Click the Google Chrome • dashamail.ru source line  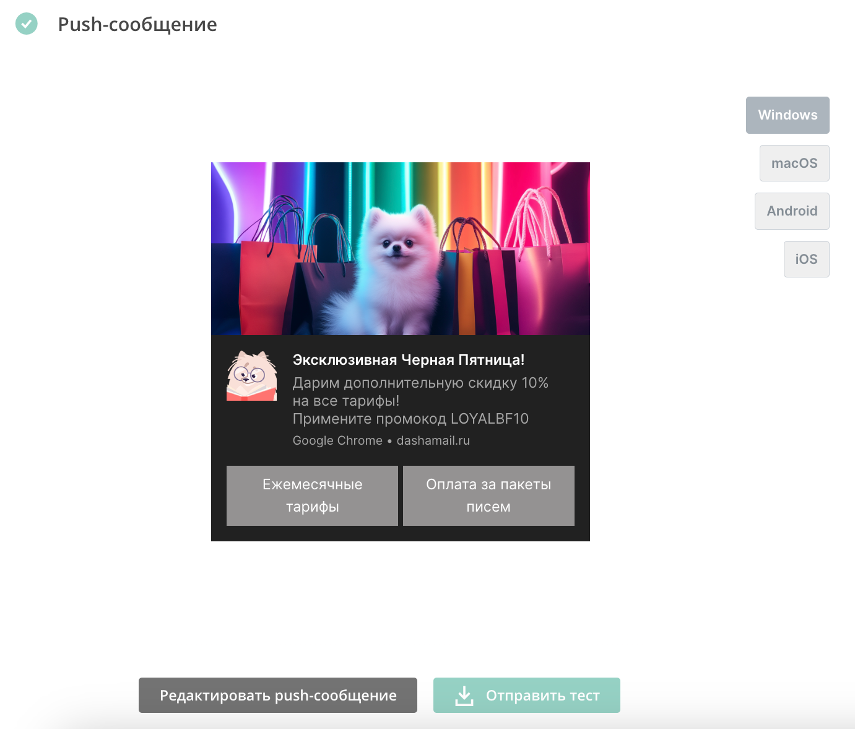[381, 440]
